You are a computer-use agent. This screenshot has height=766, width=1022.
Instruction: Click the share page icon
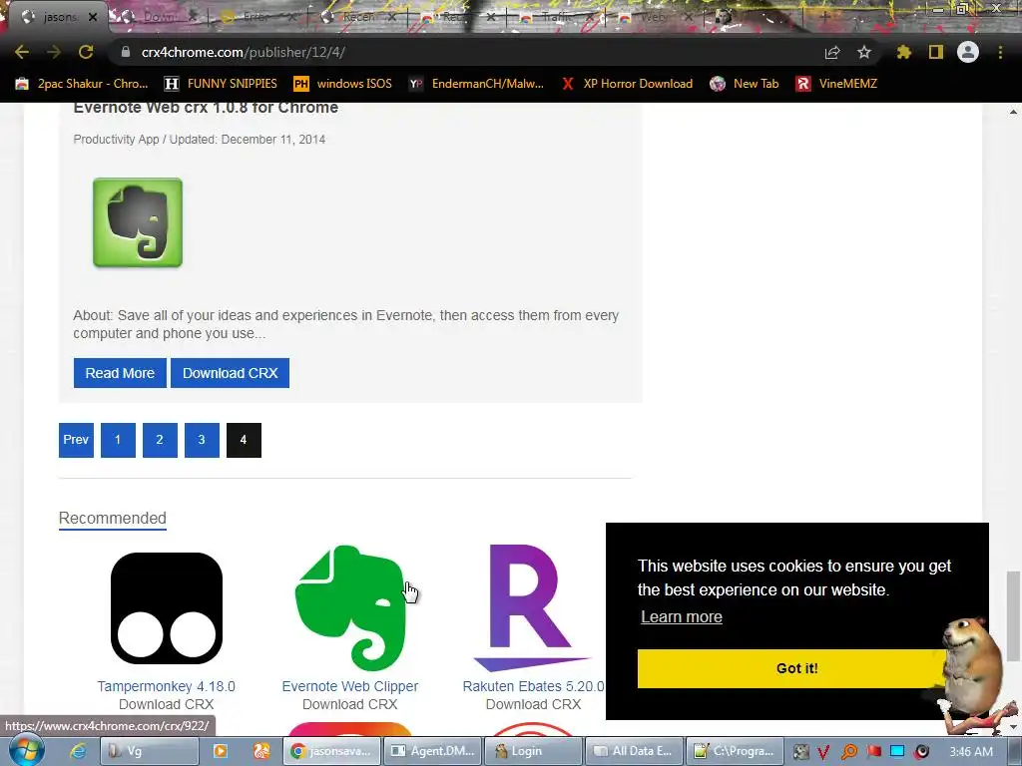coord(832,52)
